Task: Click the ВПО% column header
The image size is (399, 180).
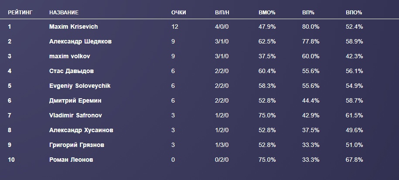Action: click(354, 13)
